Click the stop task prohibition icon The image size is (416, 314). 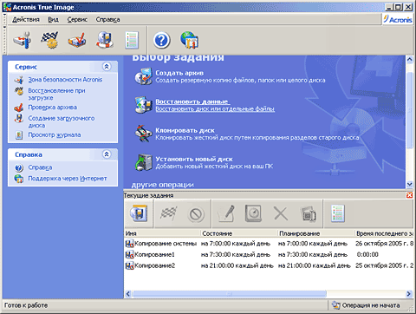[x=196, y=215]
